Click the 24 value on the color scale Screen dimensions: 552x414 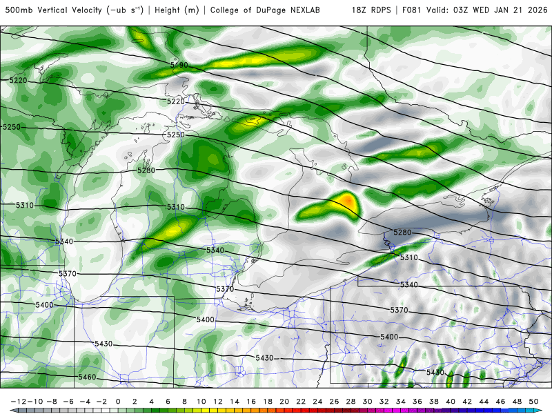click(317, 402)
